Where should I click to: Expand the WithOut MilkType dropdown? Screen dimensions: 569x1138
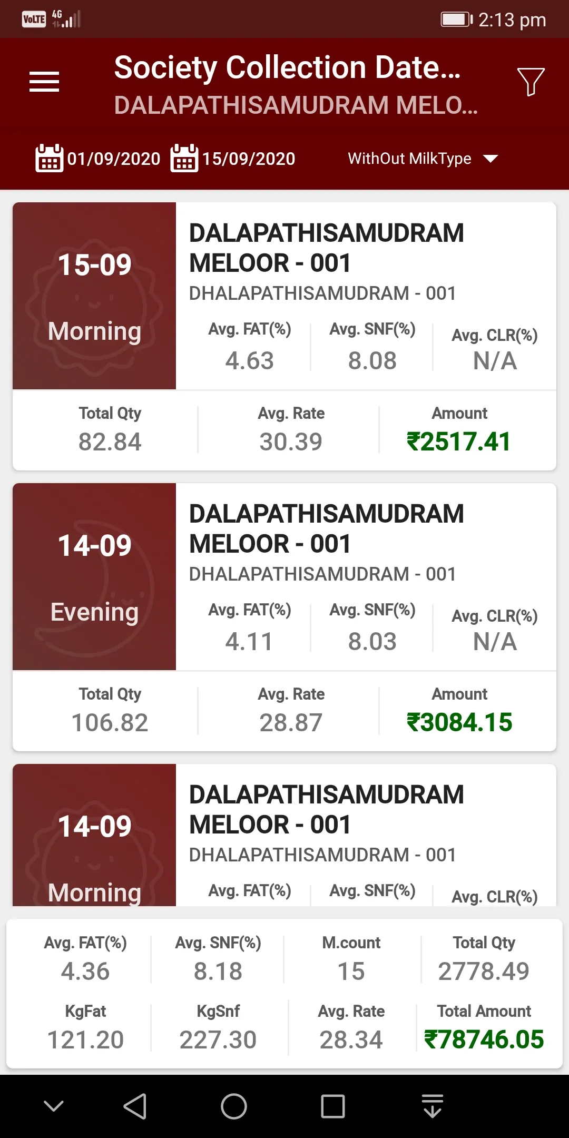coord(423,159)
